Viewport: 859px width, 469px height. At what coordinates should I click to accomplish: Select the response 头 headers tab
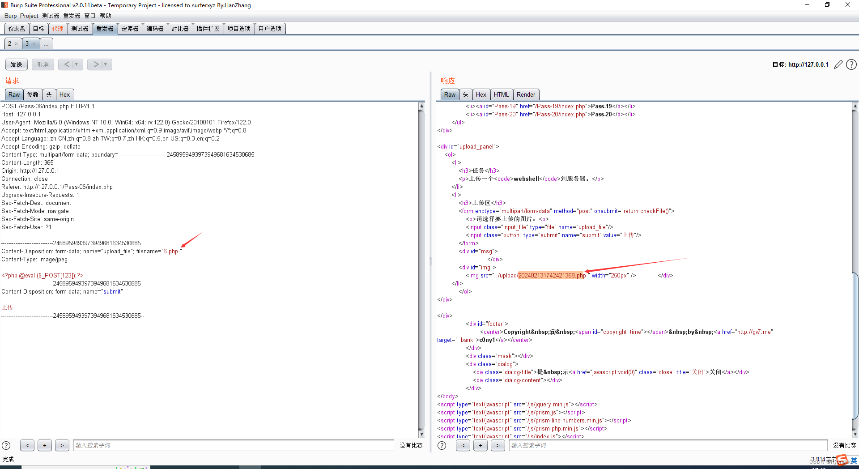[466, 94]
